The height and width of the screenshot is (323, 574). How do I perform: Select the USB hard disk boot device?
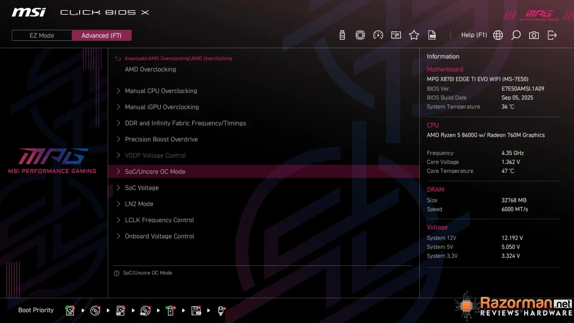[x=121, y=311]
